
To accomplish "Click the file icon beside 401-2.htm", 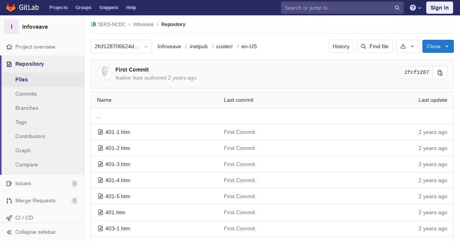I will (x=100, y=148).
